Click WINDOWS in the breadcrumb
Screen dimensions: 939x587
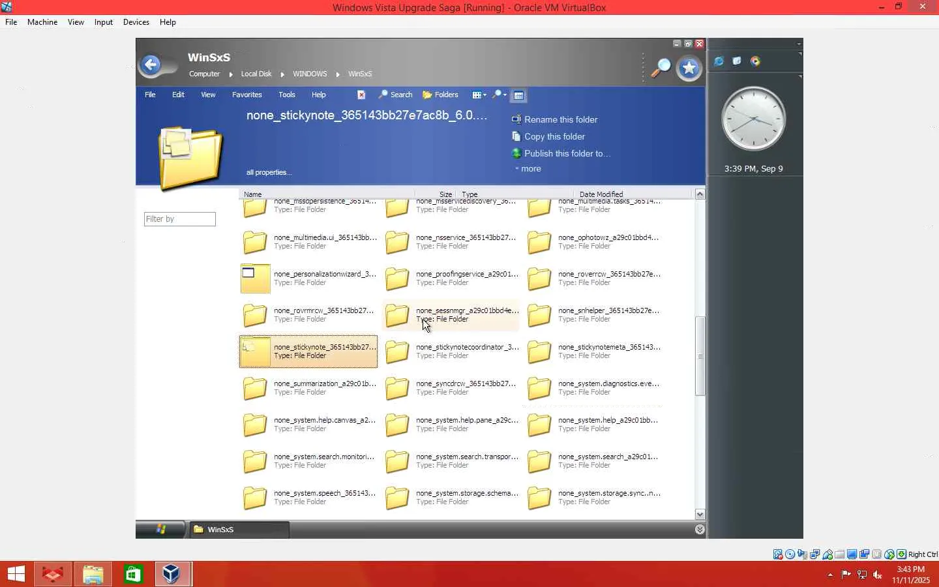click(x=310, y=74)
